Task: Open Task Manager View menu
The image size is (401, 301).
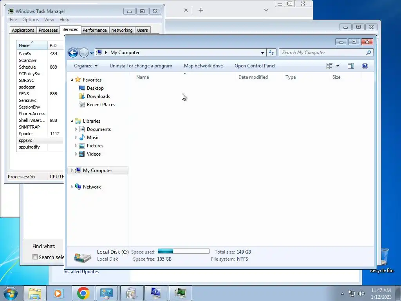Action: (x=49, y=20)
